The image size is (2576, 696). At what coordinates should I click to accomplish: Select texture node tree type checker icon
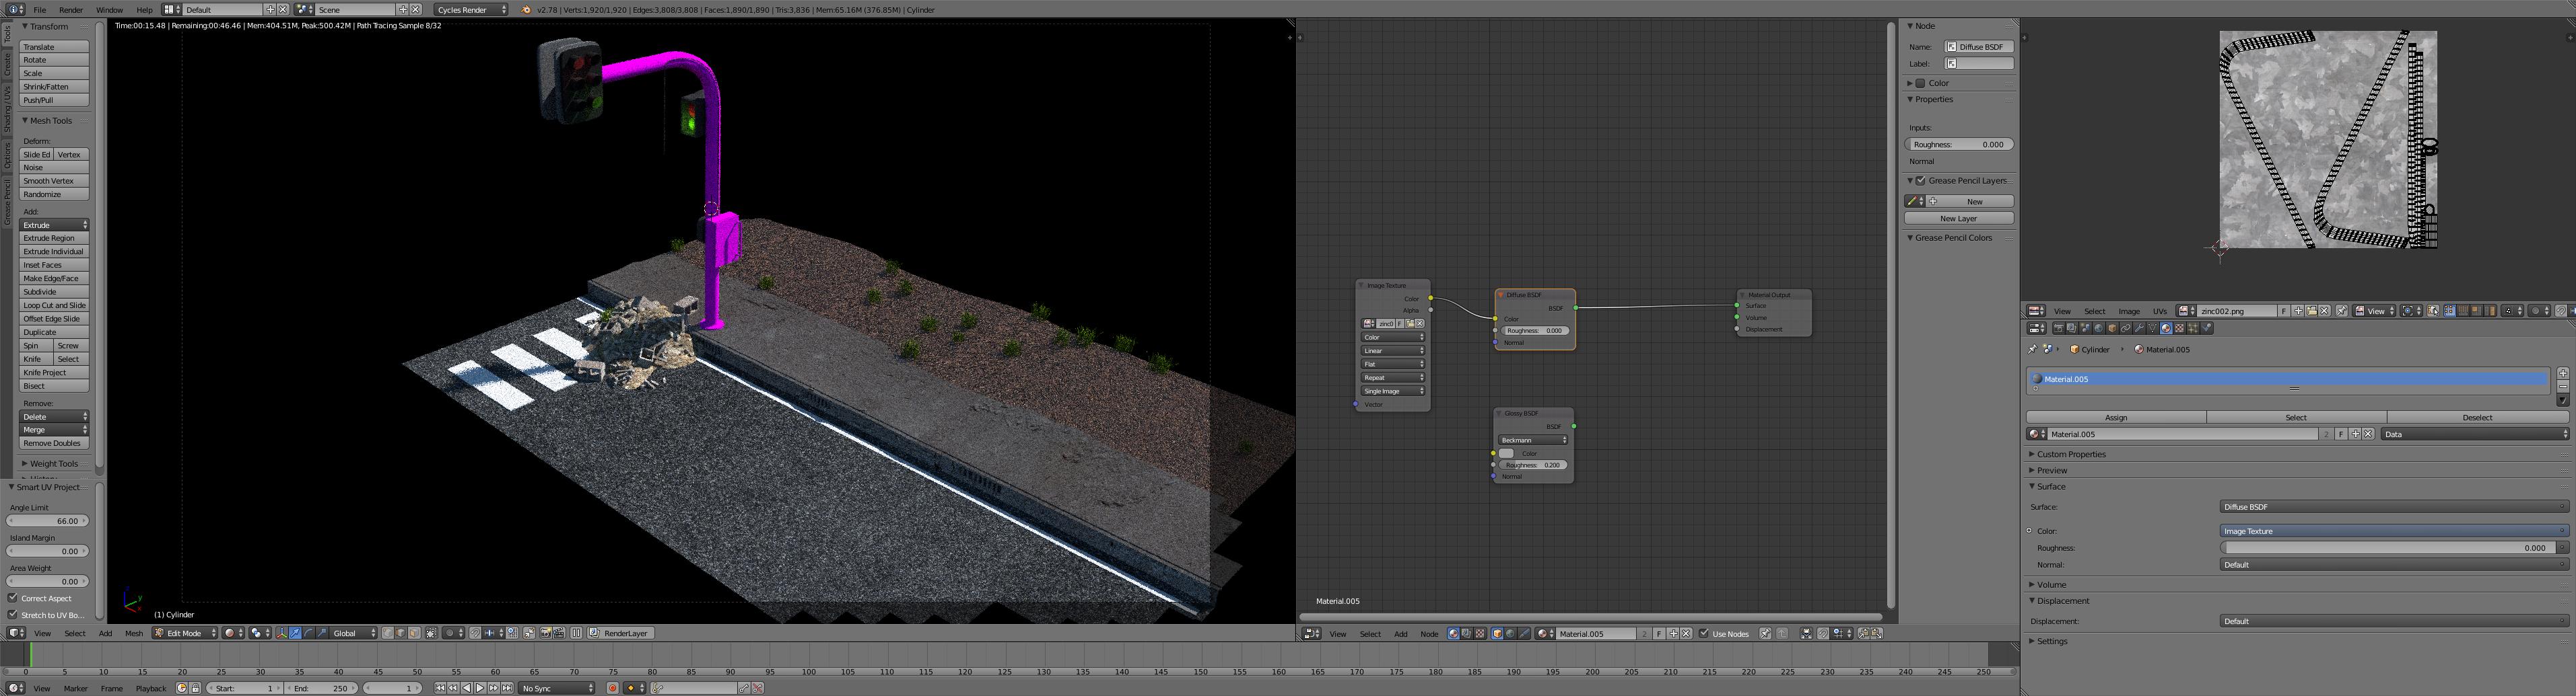(1481, 633)
